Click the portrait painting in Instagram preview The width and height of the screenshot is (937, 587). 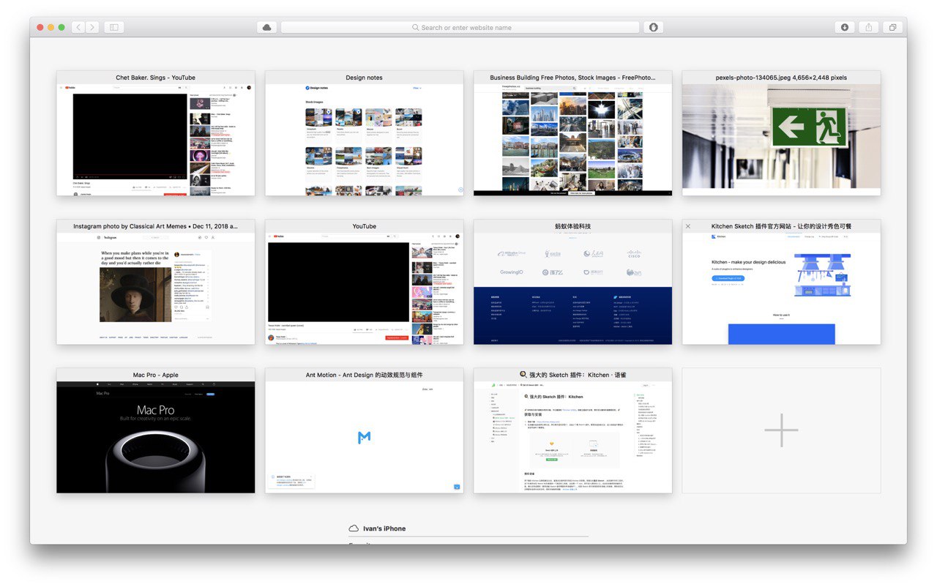point(135,294)
